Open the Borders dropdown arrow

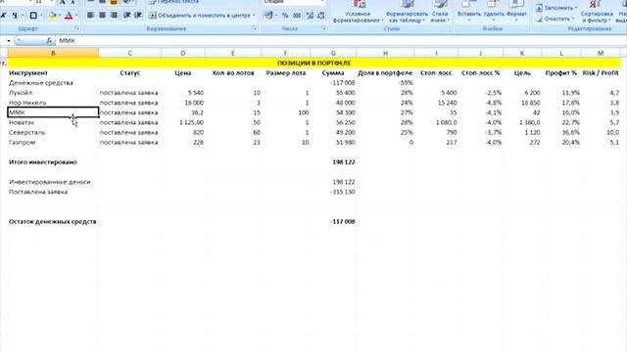pyautogui.click(x=41, y=16)
